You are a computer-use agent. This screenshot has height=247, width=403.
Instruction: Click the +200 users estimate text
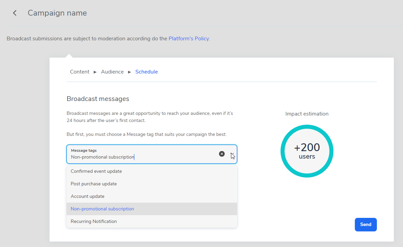(x=307, y=151)
